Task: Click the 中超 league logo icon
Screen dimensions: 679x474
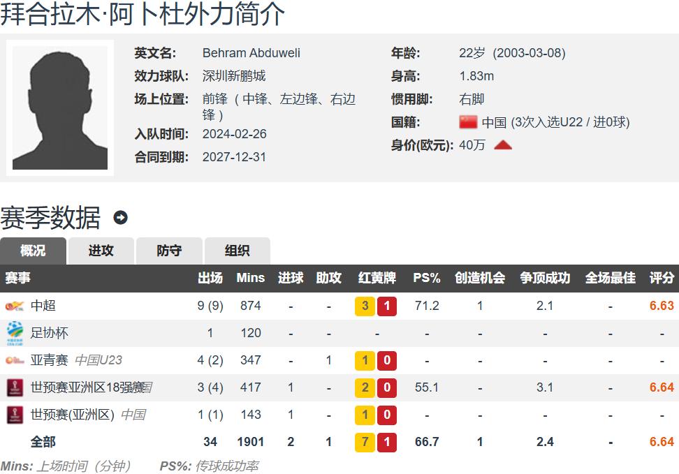Action: click(15, 306)
